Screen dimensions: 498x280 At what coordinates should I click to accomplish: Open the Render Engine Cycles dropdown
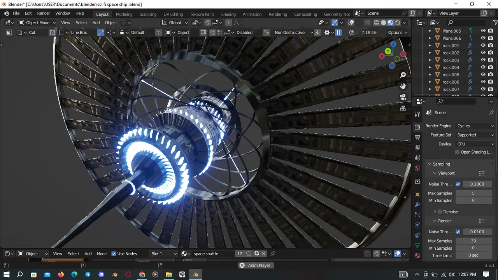coord(475,126)
